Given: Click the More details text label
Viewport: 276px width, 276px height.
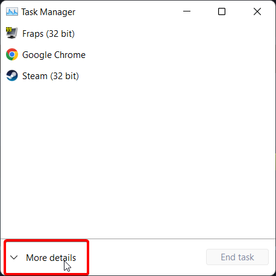Looking at the screenshot, I should 51,258.
